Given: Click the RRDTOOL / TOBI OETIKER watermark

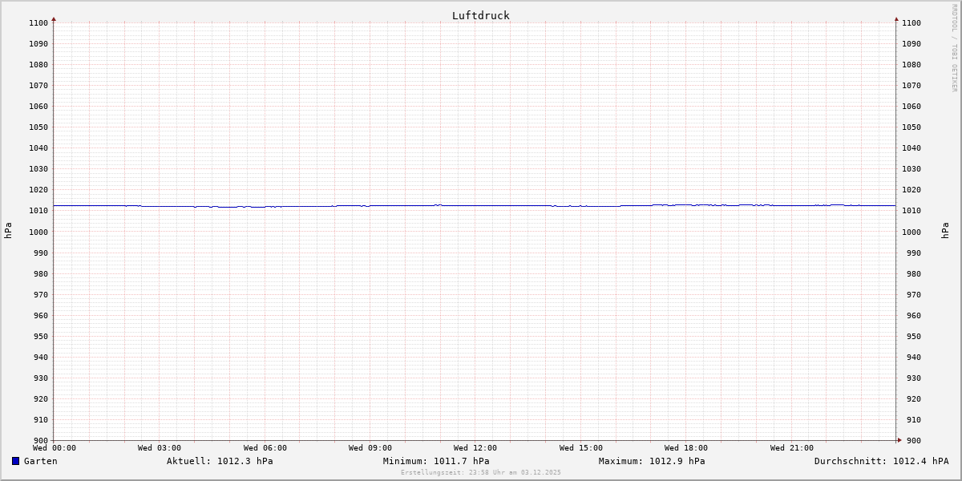Looking at the screenshot, I should point(954,48).
